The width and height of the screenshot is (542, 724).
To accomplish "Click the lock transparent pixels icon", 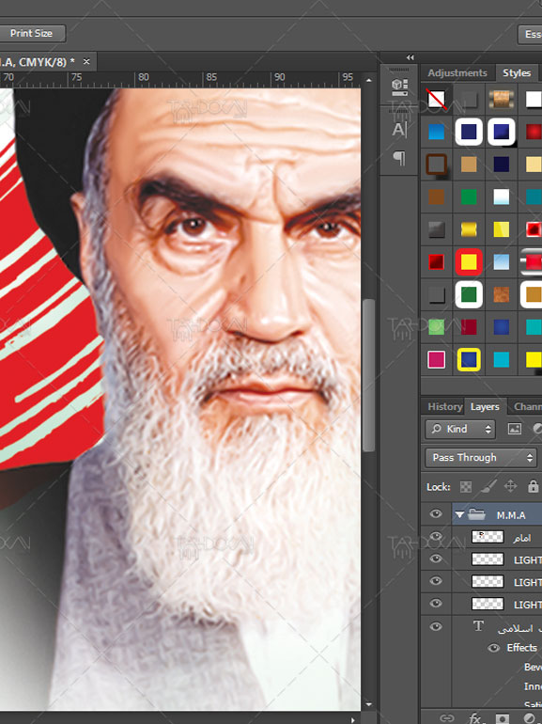I will (466, 487).
